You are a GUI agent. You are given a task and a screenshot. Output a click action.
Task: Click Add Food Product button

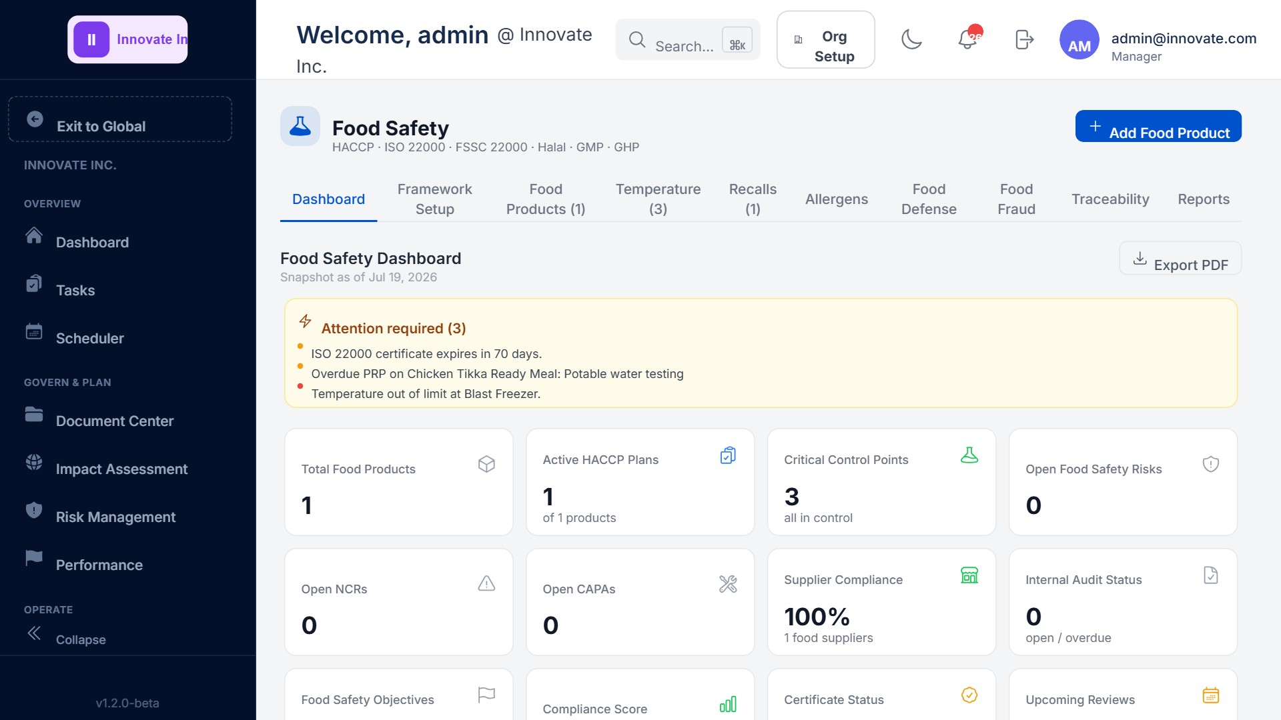(1158, 126)
